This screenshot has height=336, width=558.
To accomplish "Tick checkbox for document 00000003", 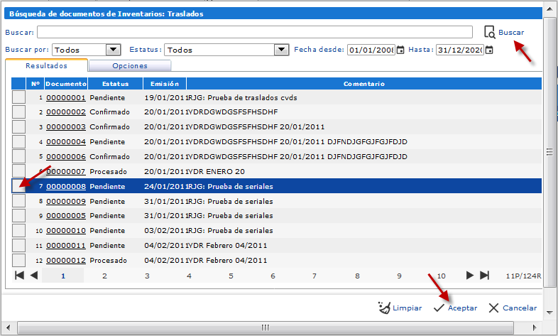I will [19, 126].
